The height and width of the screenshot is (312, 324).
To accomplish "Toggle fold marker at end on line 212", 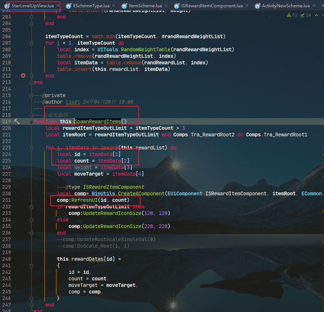I will pyautogui.click(x=31, y=76).
